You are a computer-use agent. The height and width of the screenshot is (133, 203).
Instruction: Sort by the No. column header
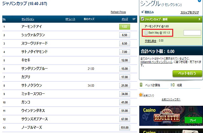click(x=4, y=19)
